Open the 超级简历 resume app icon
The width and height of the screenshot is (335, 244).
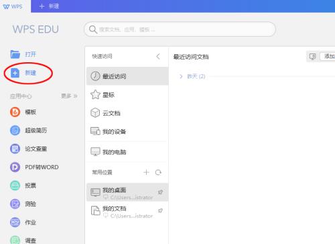pos(15,130)
